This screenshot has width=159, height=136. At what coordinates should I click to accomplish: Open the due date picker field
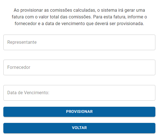[79, 93]
